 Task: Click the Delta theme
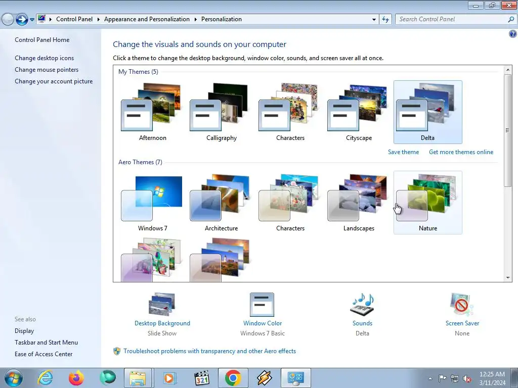click(428, 112)
